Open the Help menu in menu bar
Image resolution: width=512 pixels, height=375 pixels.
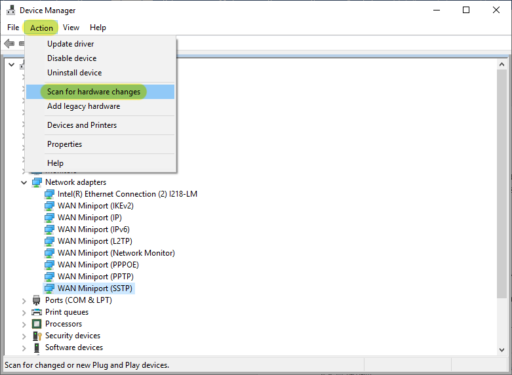click(98, 28)
